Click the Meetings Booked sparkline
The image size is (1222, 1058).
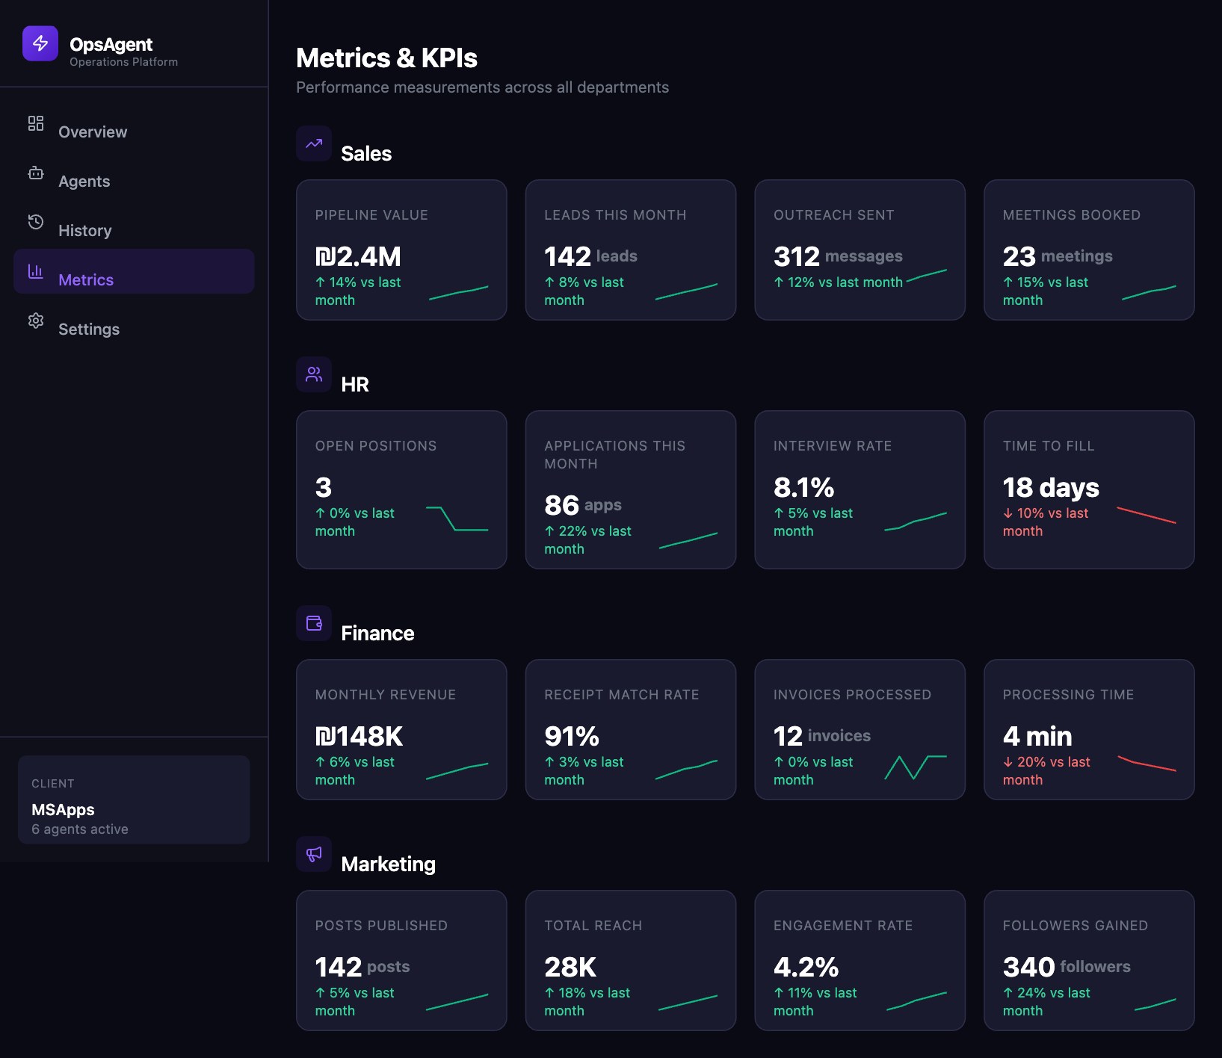(1149, 292)
